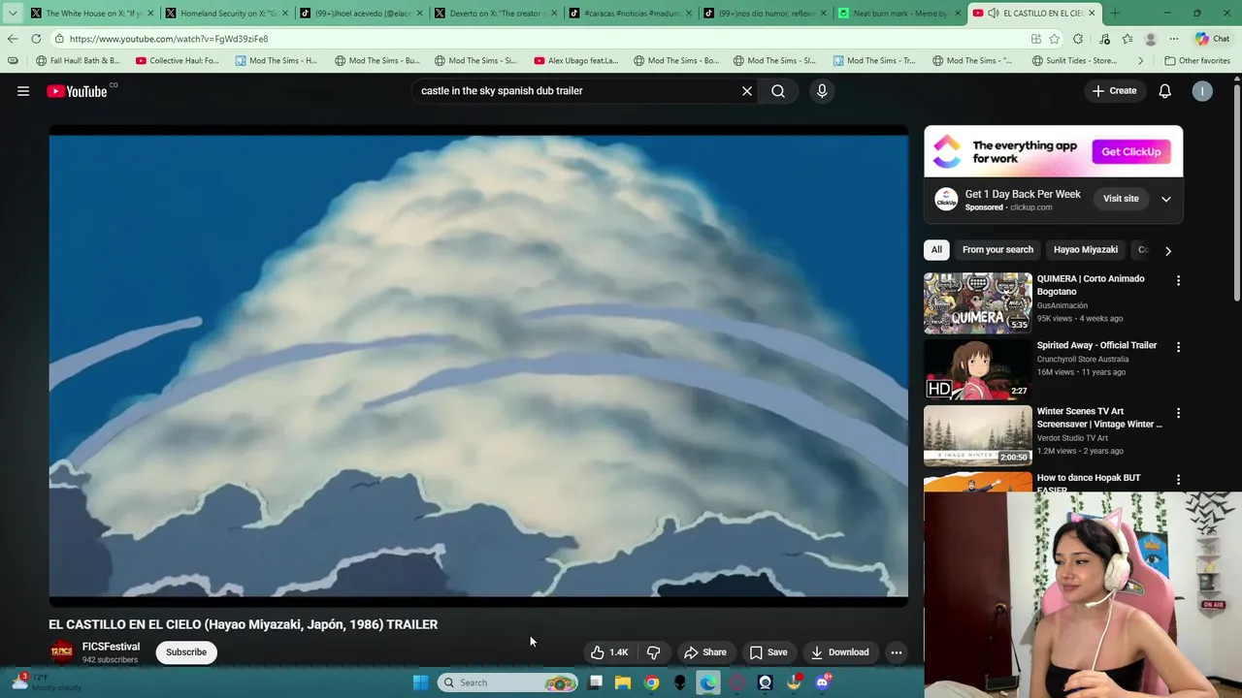Switch to Homeland Security on X tab
Screen dimensions: 1242x698
click(x=226, y=14)
